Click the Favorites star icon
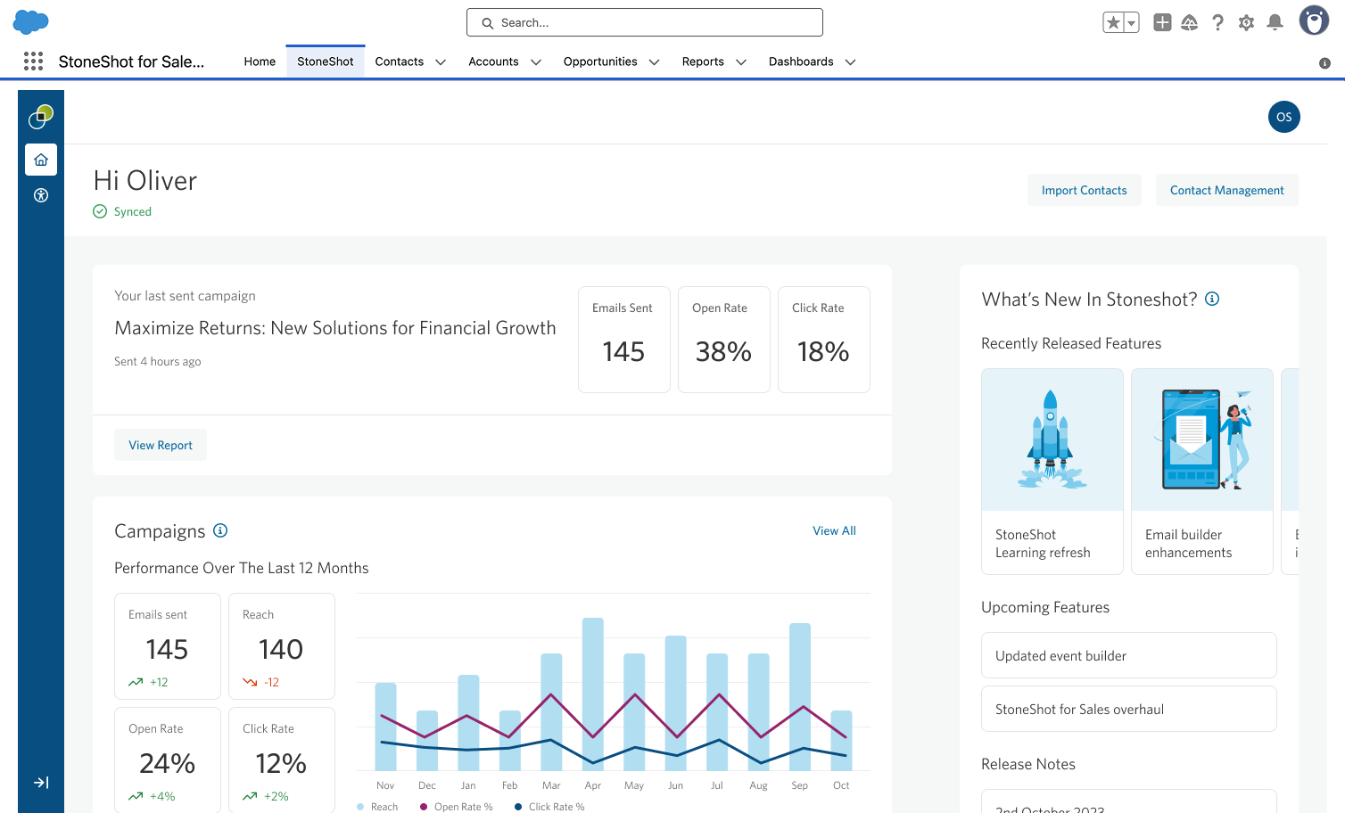The image size is (1345, 813). (x=1113, y=23)
